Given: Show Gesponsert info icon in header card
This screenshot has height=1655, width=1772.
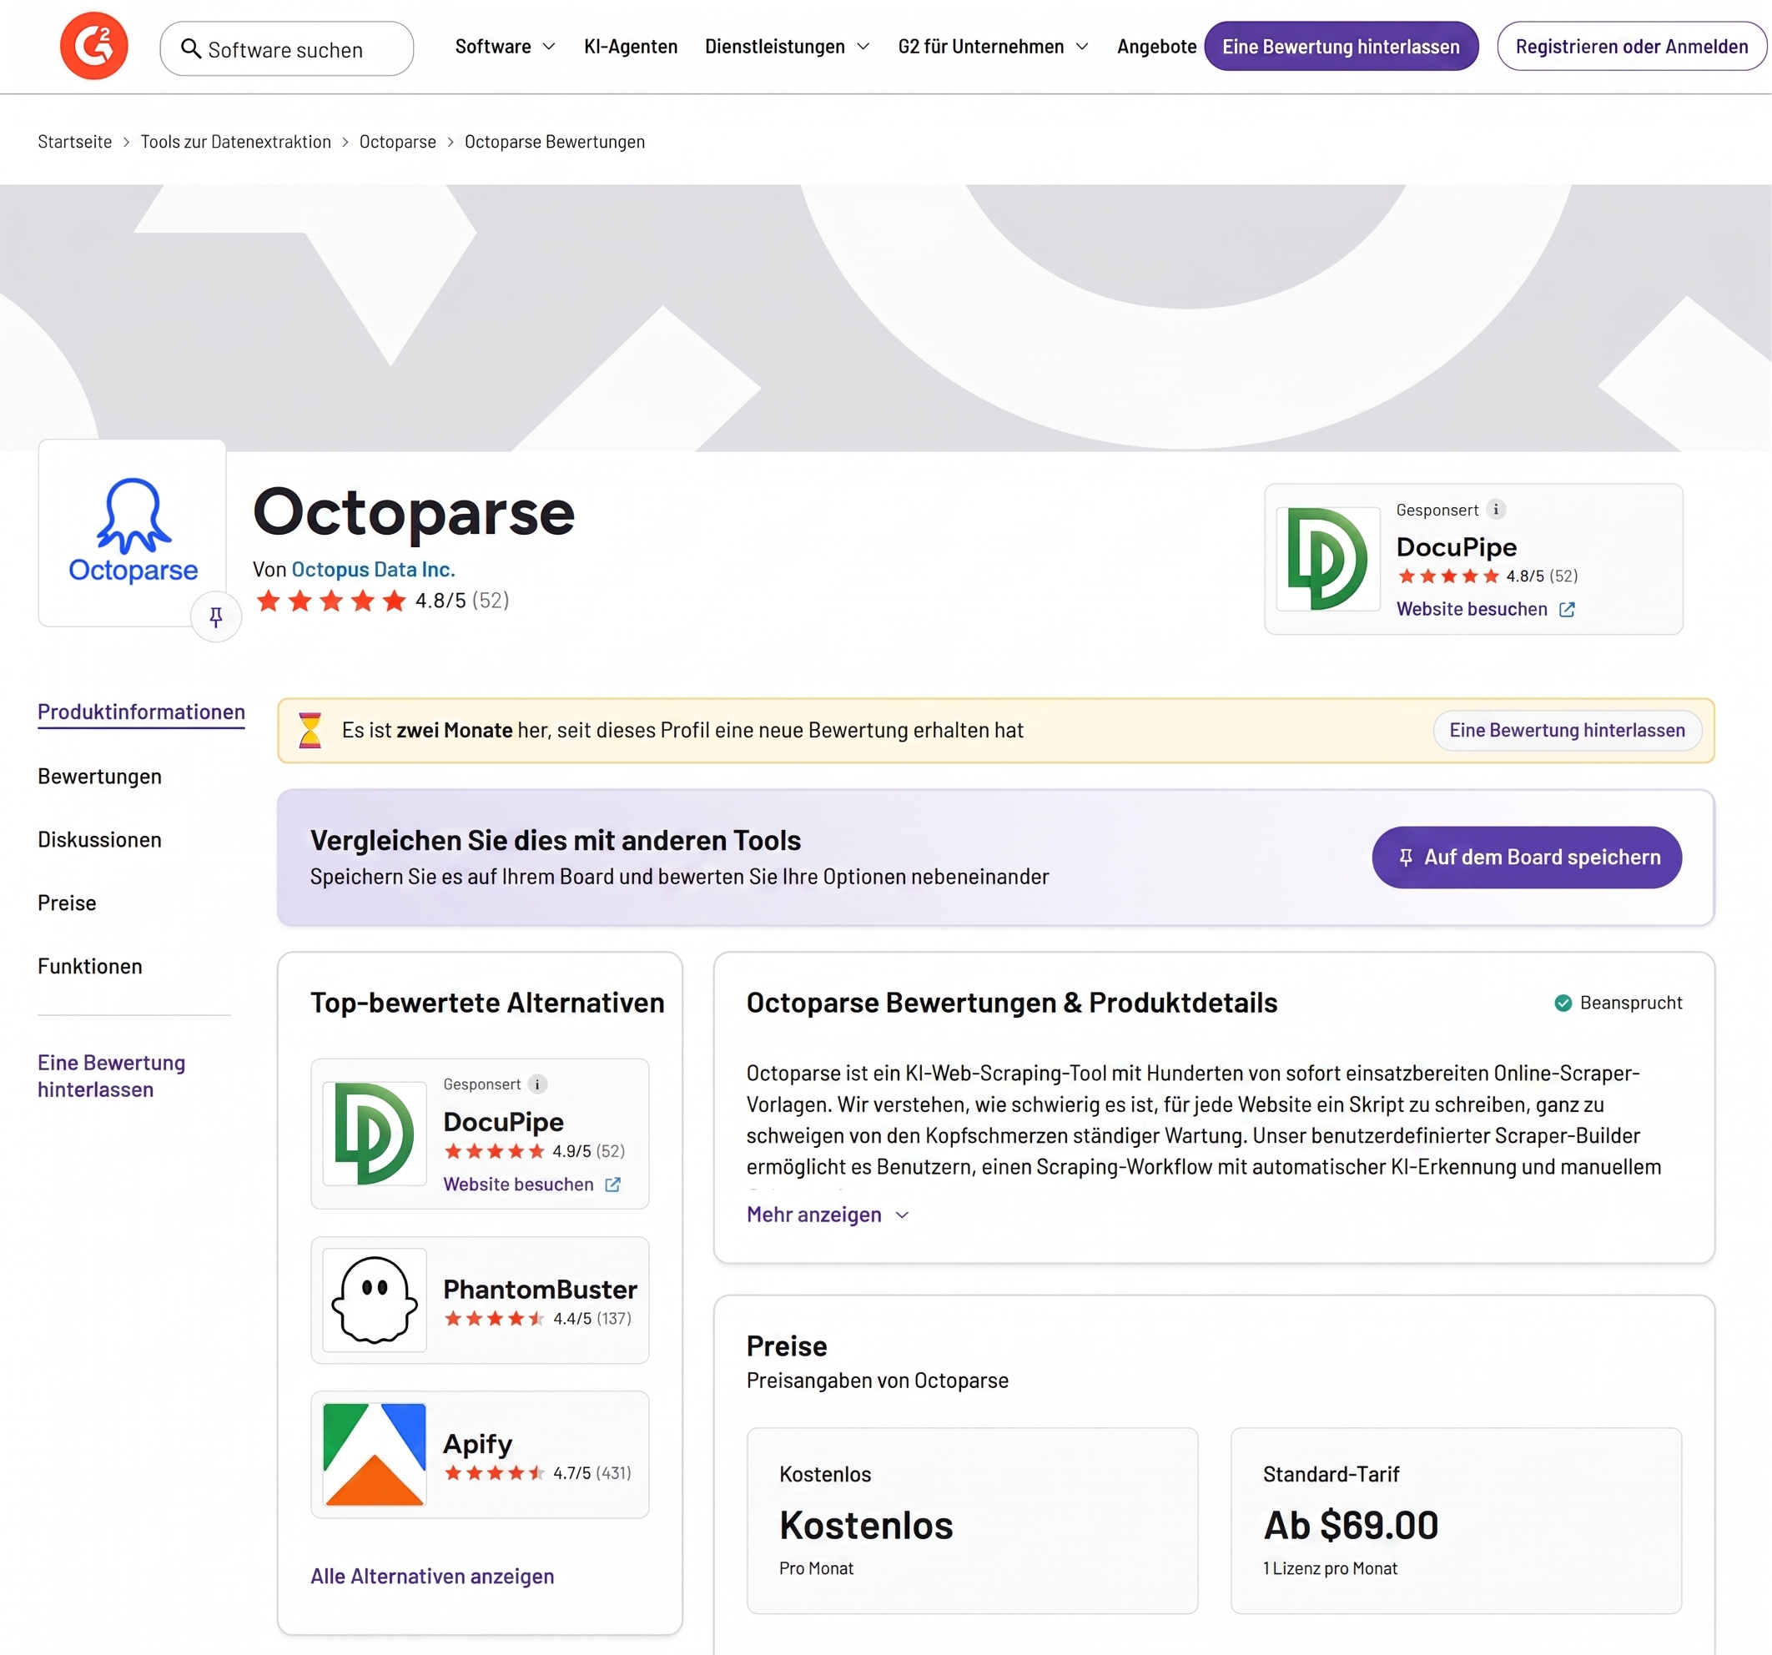Looking at the screenshot, I should tap(1497, 510).
